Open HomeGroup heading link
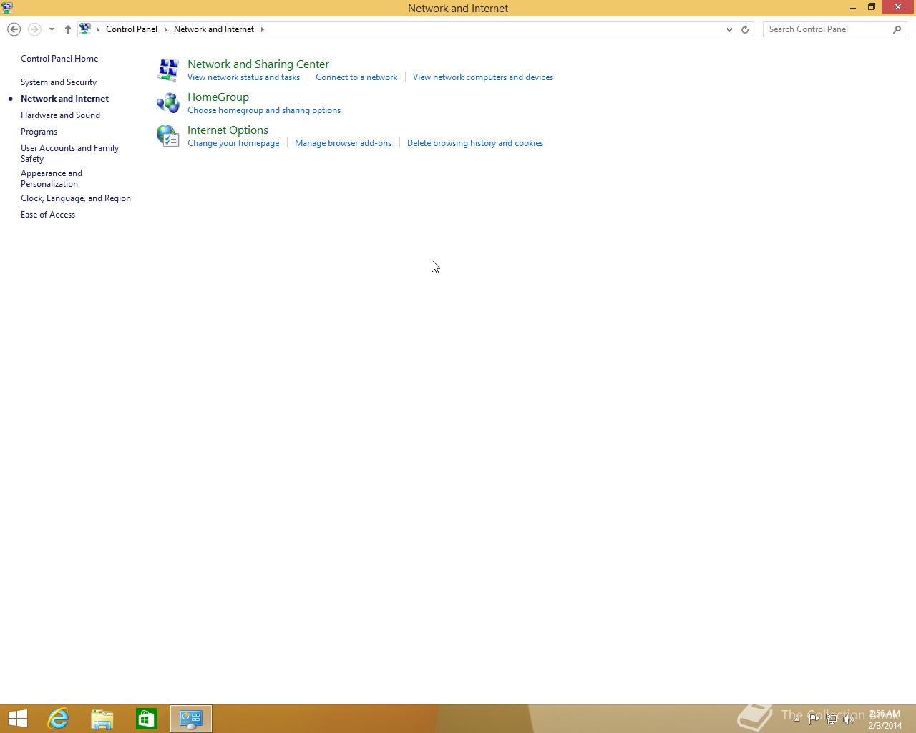 click(x=218, y=97)
